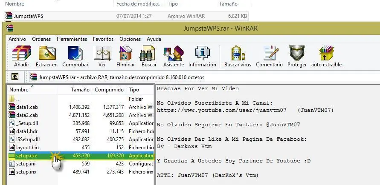This screenshot has height=185, width=380.
Task: Click the auto extraíble icon
Action: 326,53
